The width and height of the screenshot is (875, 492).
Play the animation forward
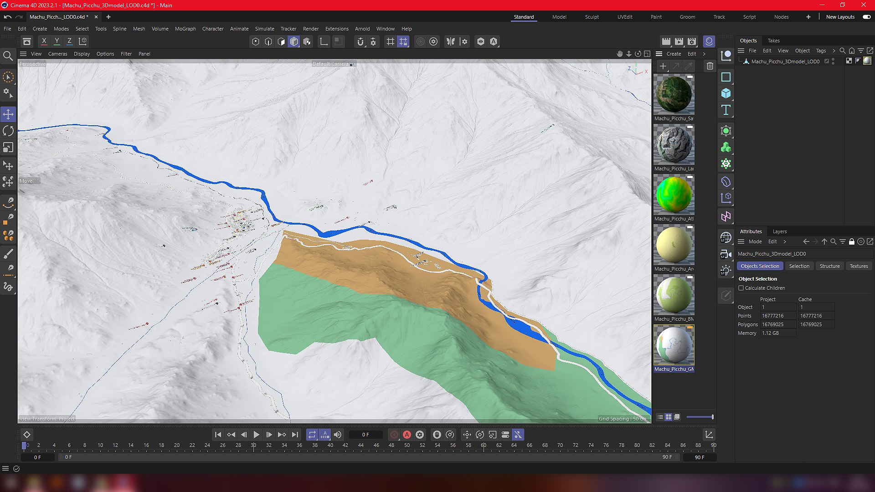[256, 435]
